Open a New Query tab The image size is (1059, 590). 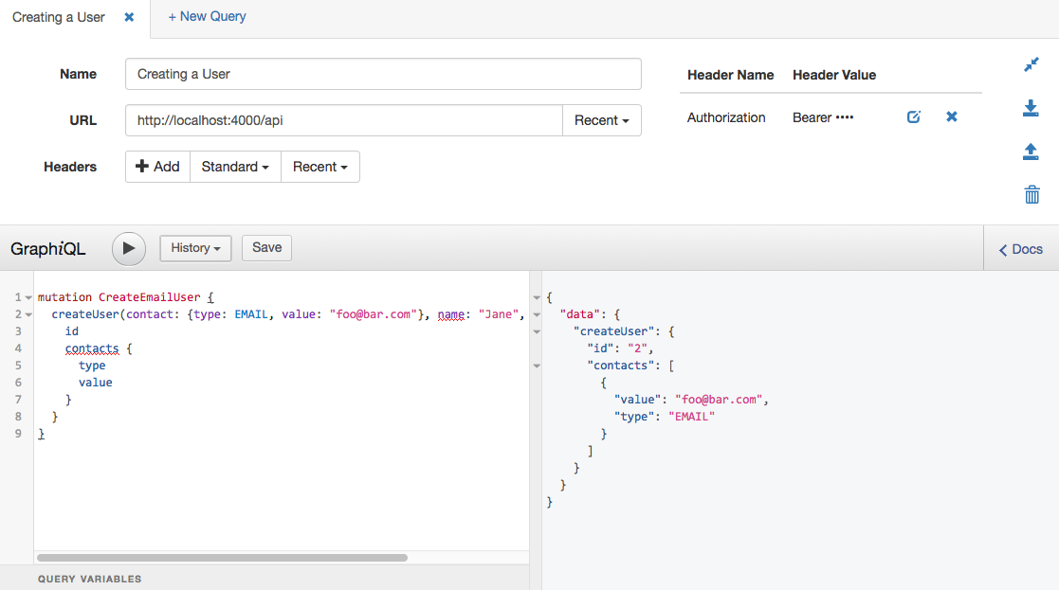pos(207,16)
